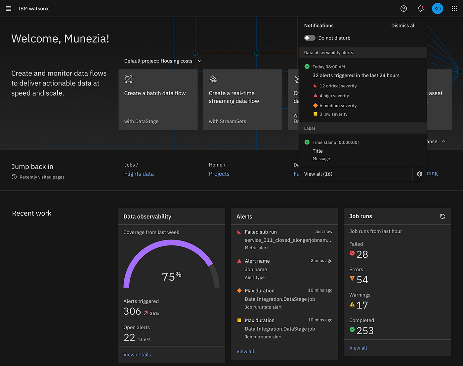This screenshot has height=366, width=463.
Task: Click the Data observability card title
Action: 147,217
